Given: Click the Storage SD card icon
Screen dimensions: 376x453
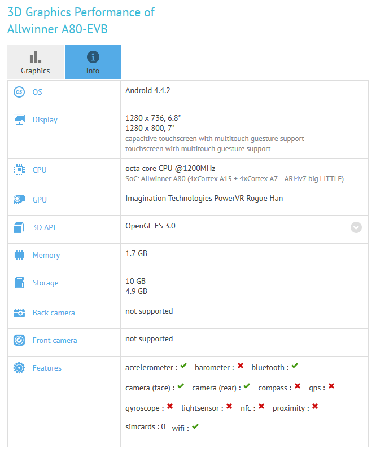Looking at the screenshot, I should [x=19, y=283].
